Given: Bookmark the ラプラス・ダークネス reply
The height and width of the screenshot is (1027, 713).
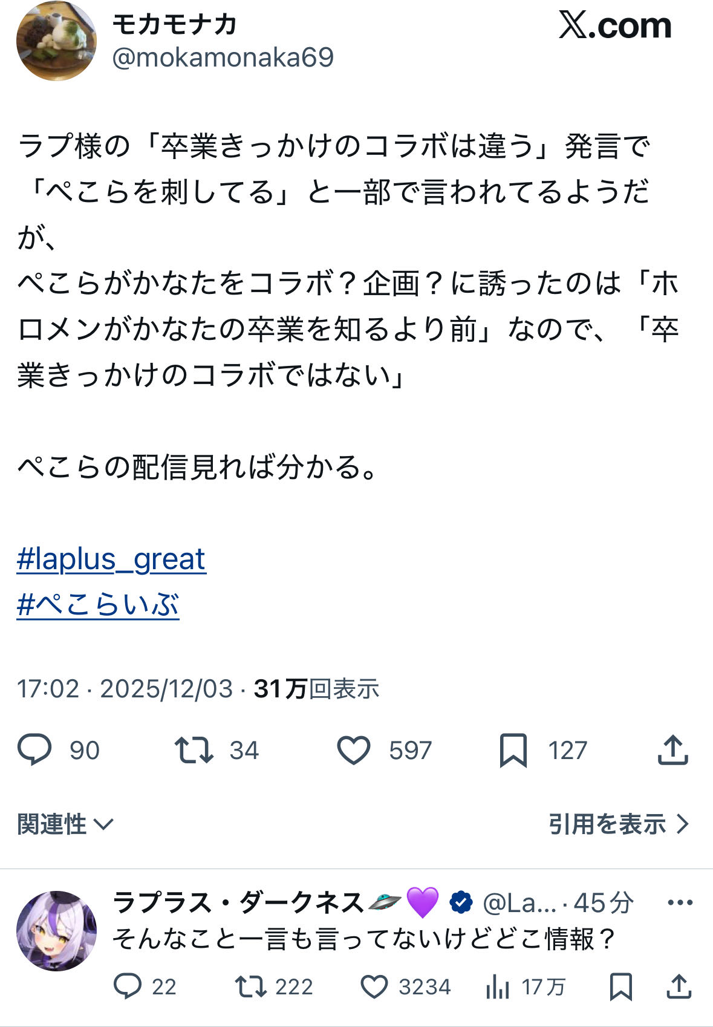Looking at the screenshot, I should [621, 986].
